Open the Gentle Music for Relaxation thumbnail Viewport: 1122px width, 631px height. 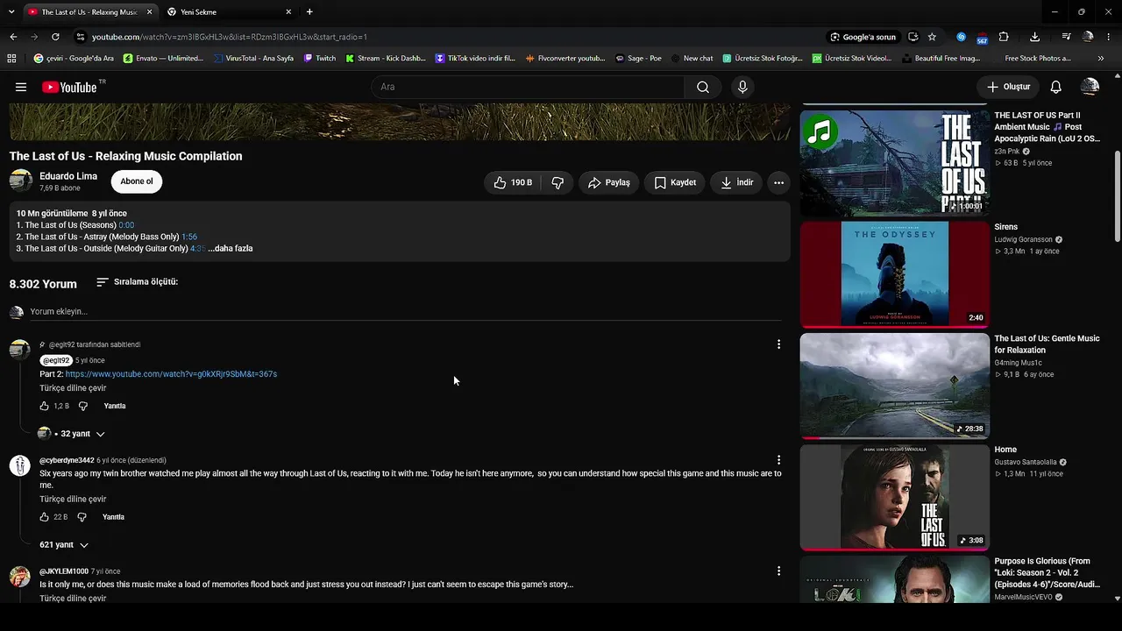pos(894,386)
